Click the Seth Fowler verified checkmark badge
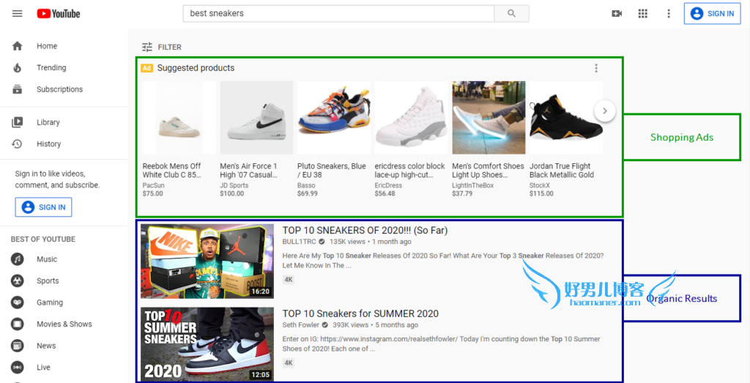Image resolution: width=750 pixels, height=383 pixels. coord(324,324)
